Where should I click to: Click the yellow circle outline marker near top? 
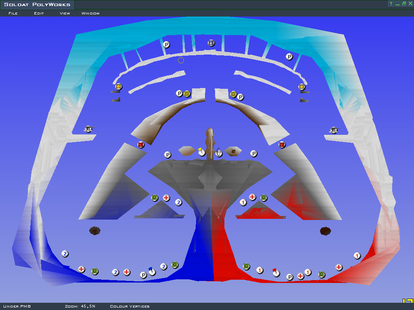181,61
